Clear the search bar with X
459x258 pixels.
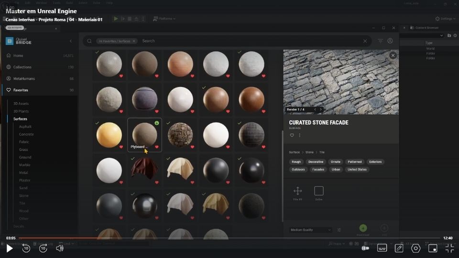tap(365, 41)
